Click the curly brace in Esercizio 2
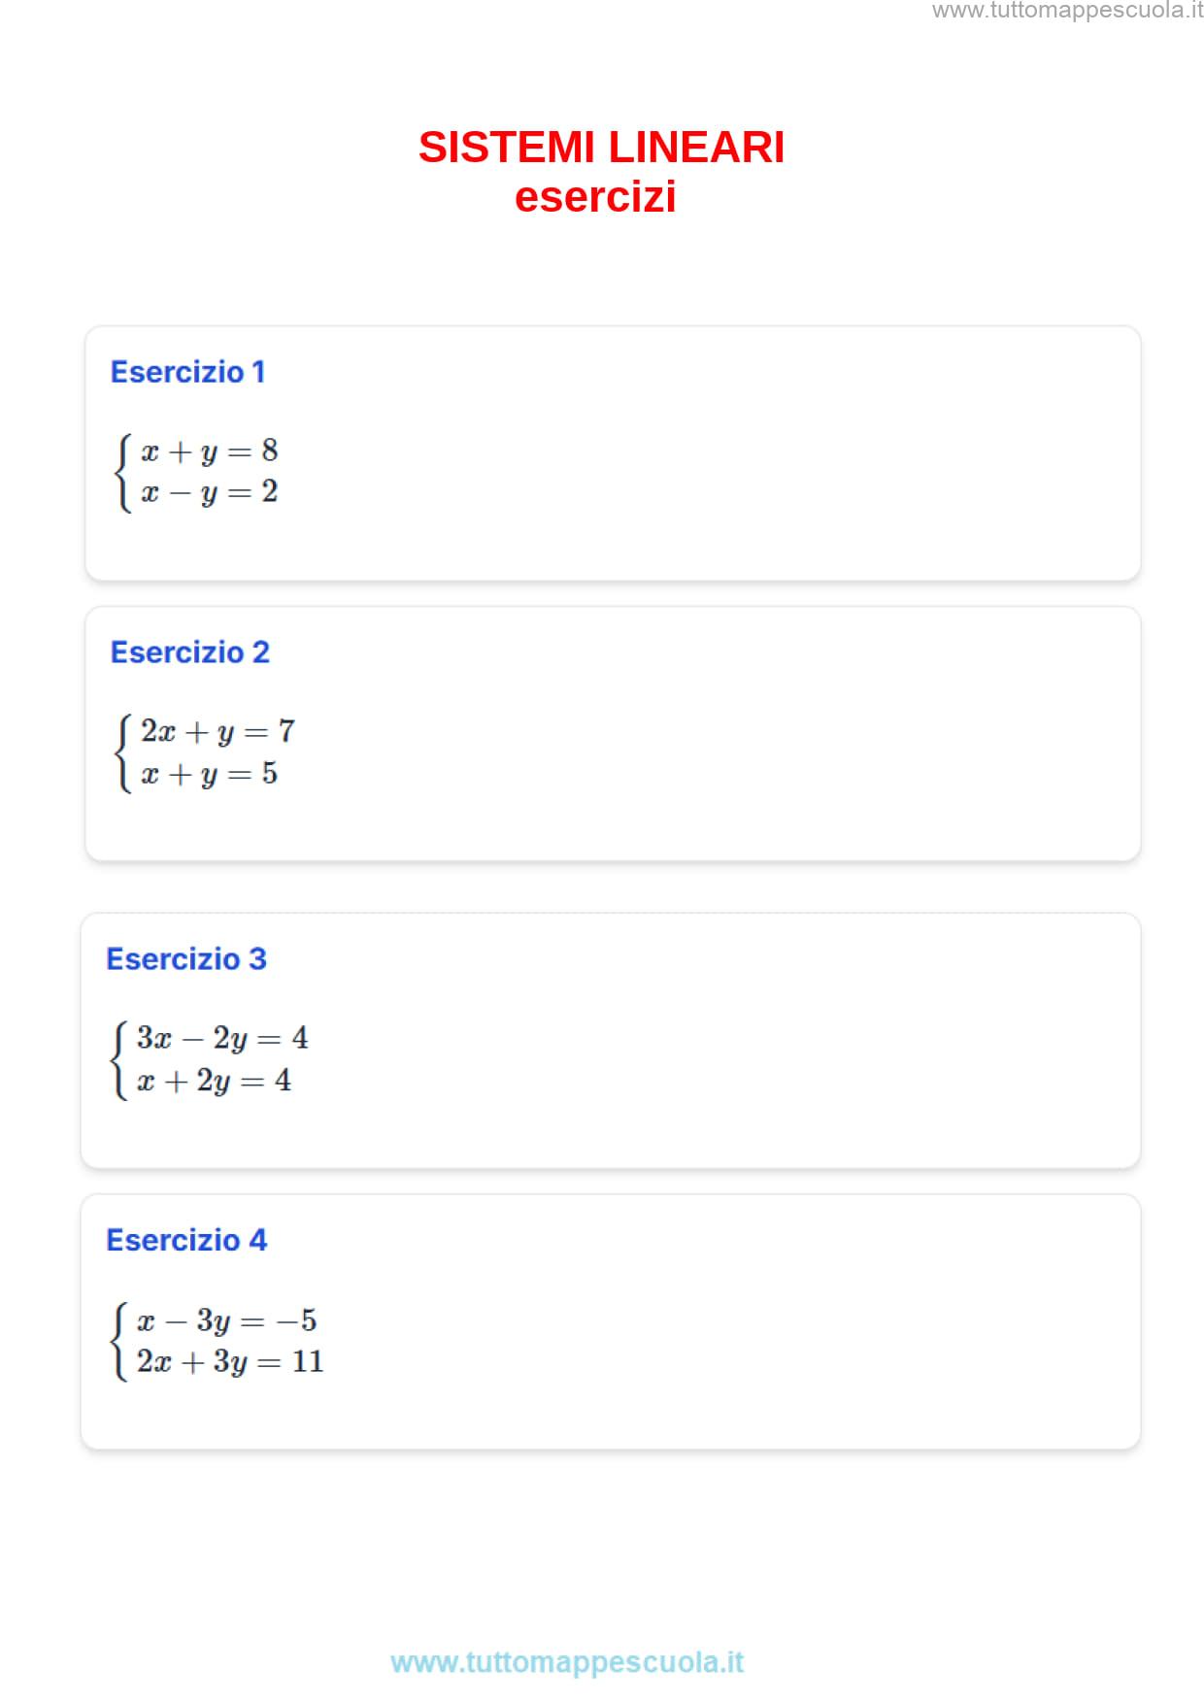The image size is (1204, 1703). (x=122, y=753)
